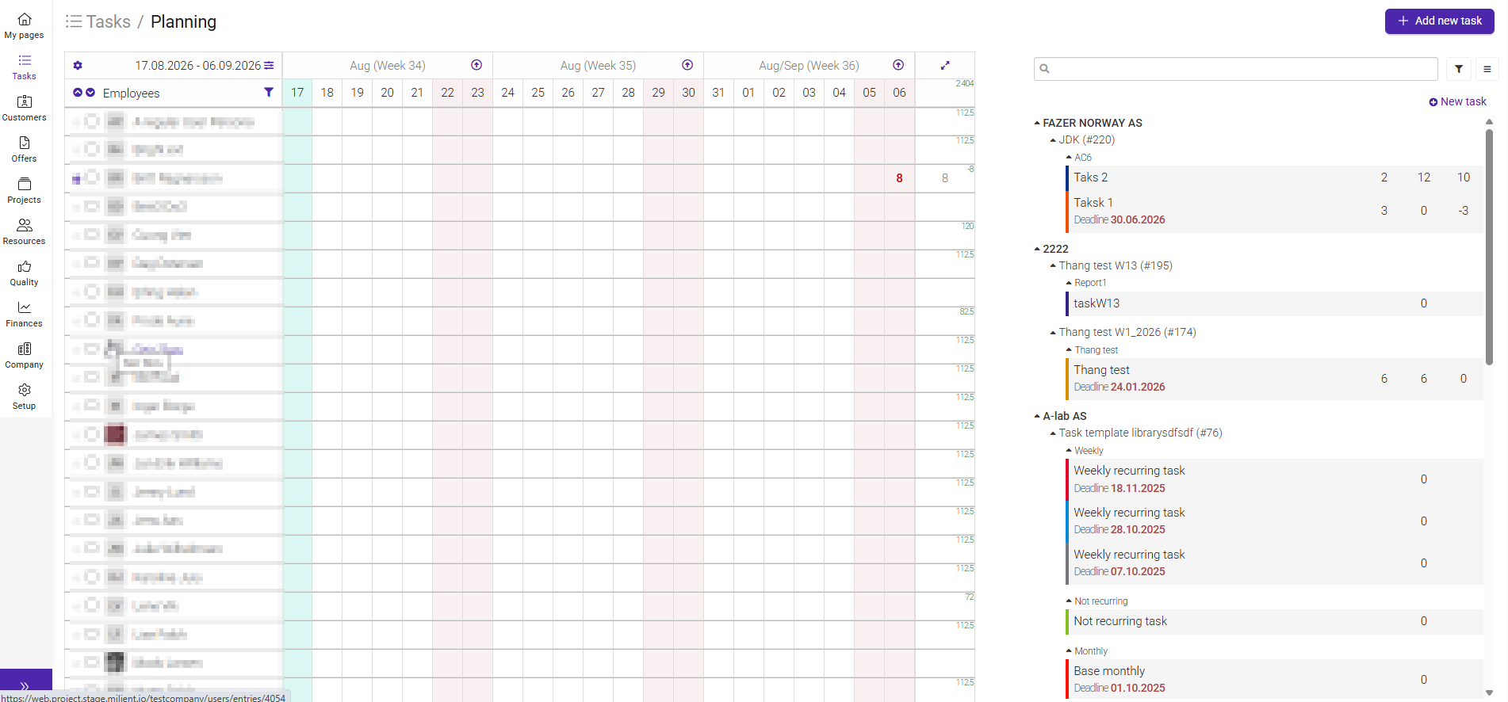The height and width of the screenshot is (702, 1508).
Task: Go to Tasks via the breadcrumb
Action: point(109,21)
